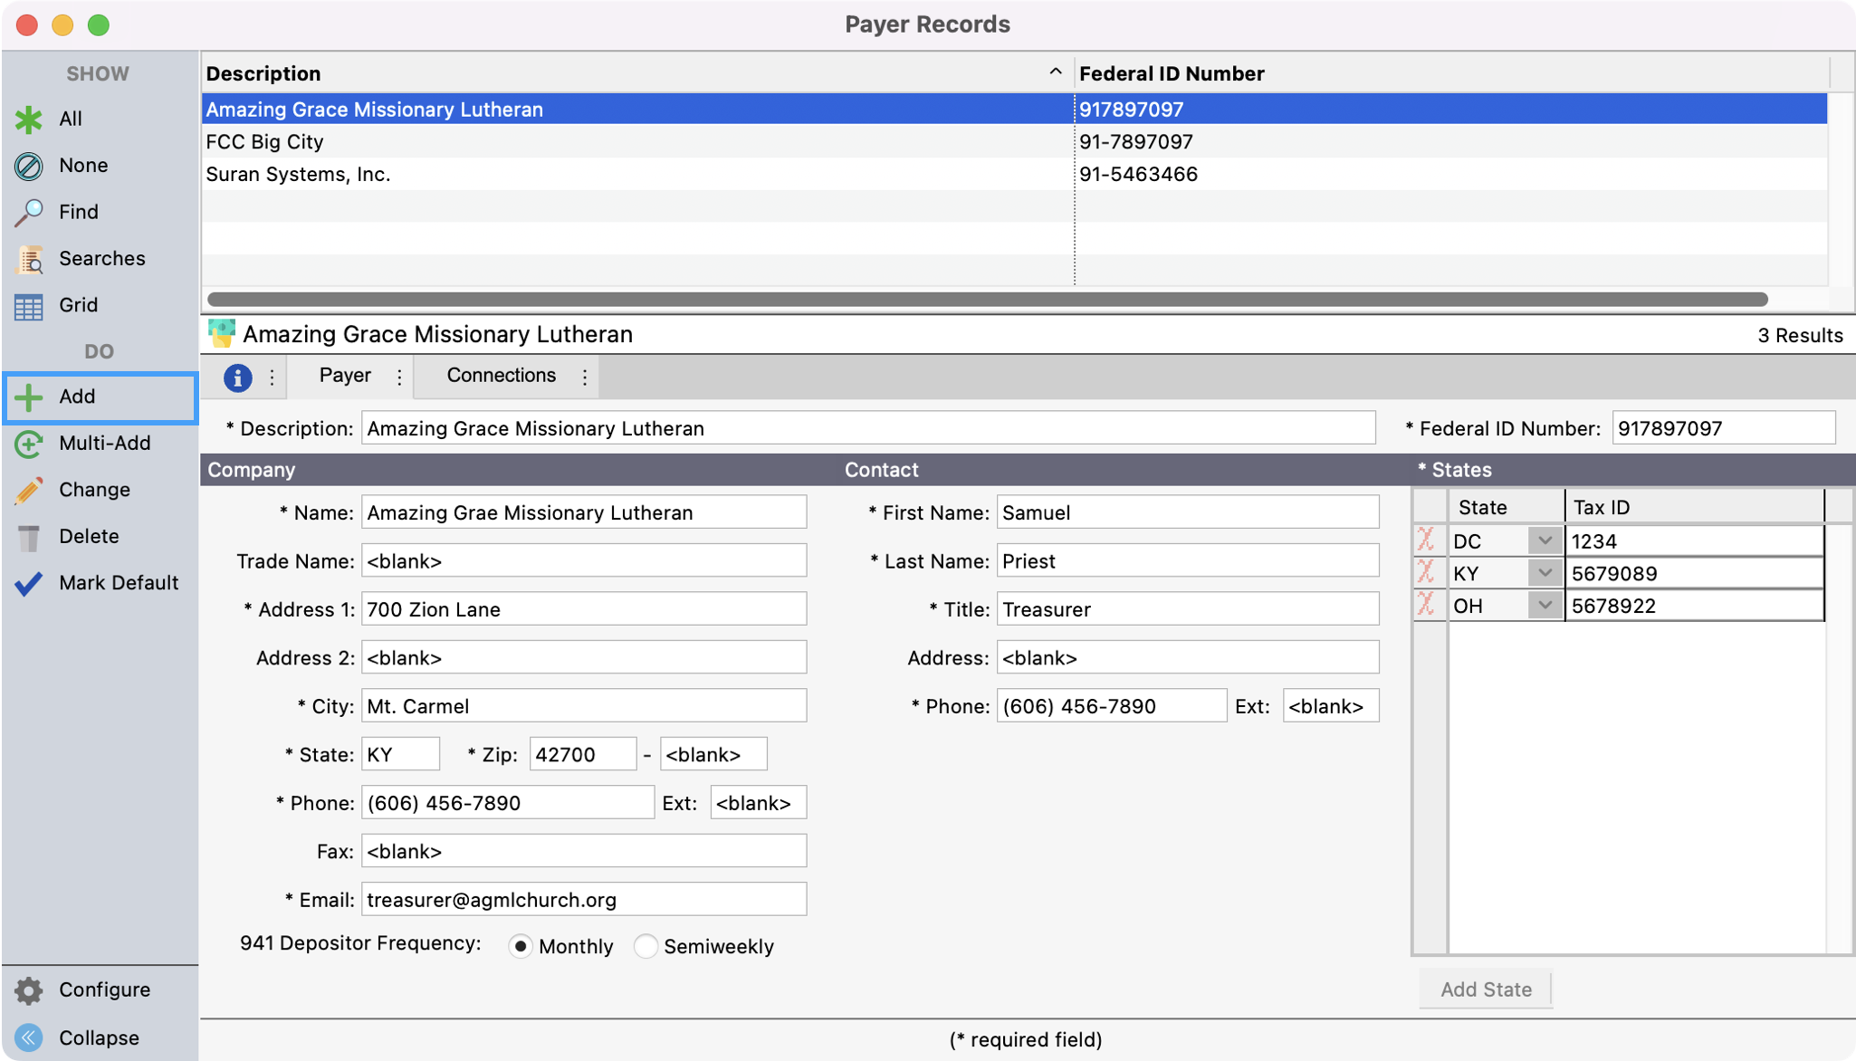Select the Payer tab
The image size is (1856, 1061).
pyautogui.click(x=345, y=376)
